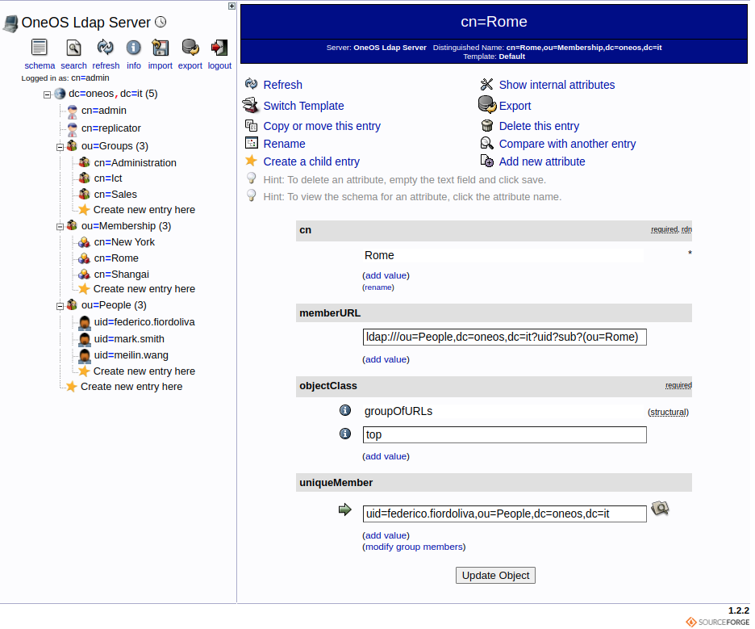
Task: Click the plus expand button atop sidebar
Action: [232, 6]
